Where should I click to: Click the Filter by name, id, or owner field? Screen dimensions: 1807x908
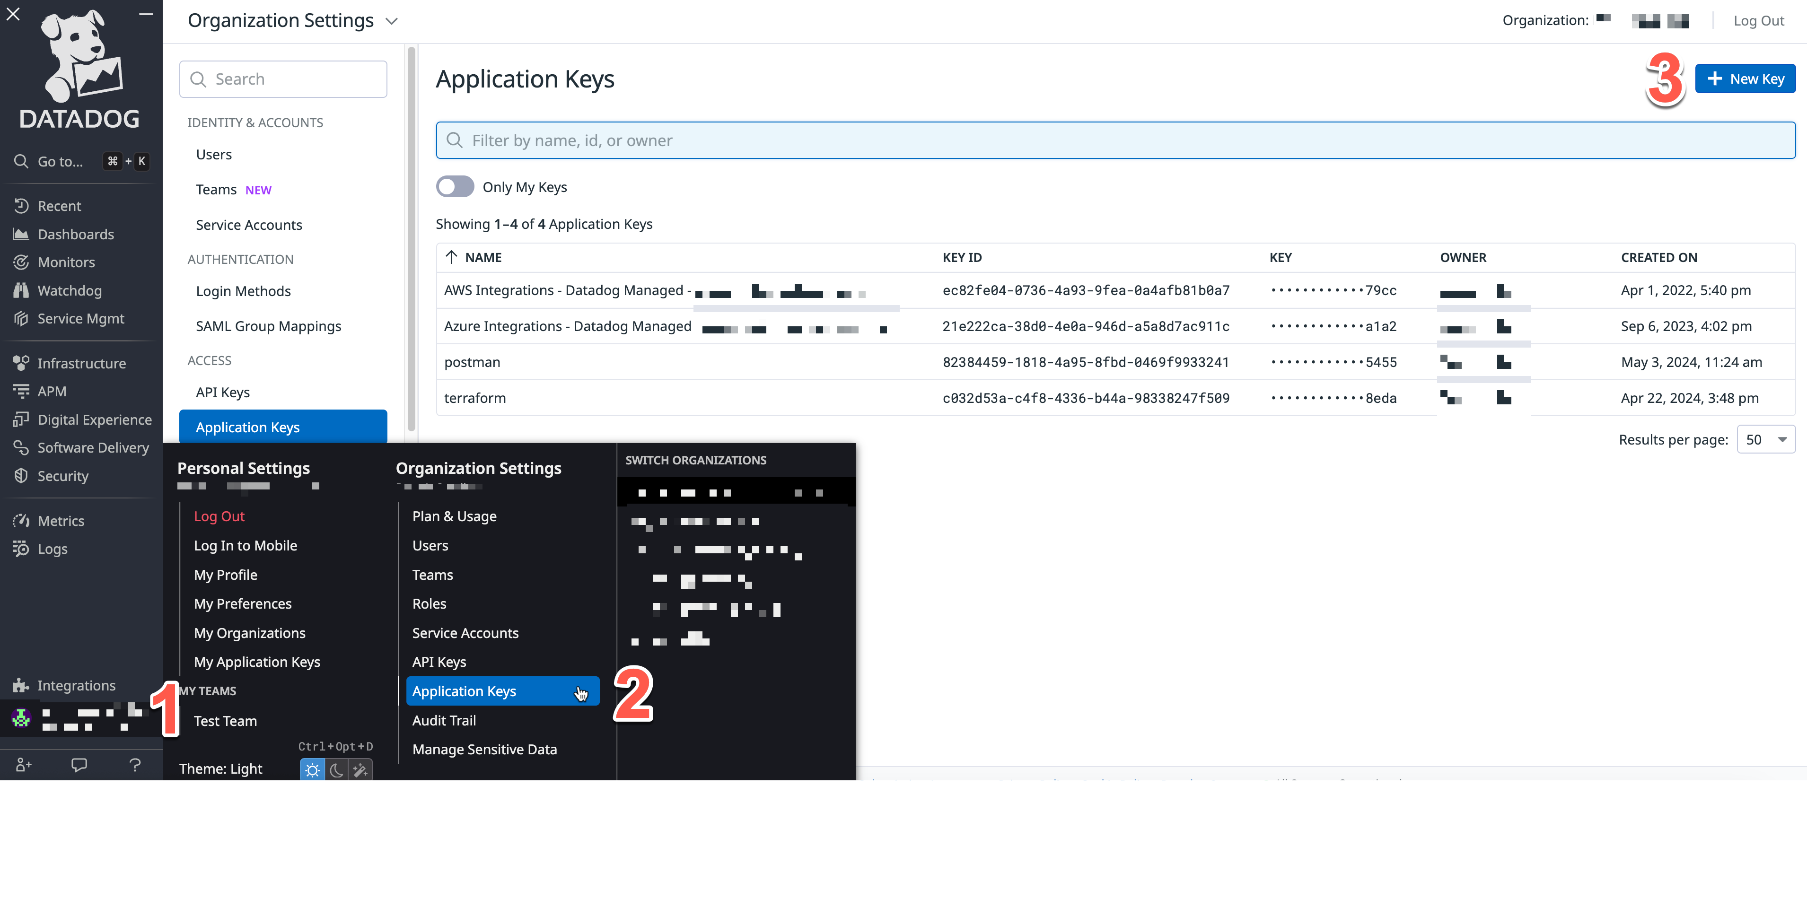point(1115,140)
